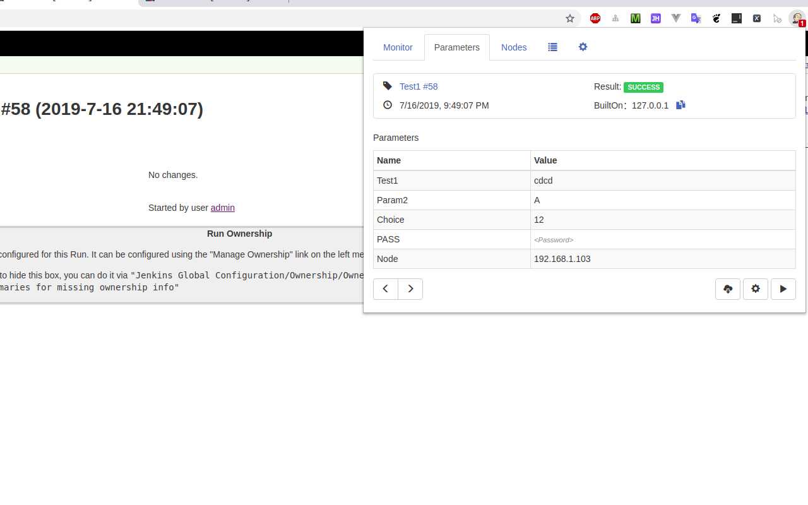Open the settings gear tab

583,47
